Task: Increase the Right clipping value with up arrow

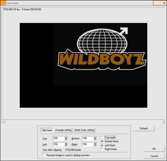Action: click(95, 143)
